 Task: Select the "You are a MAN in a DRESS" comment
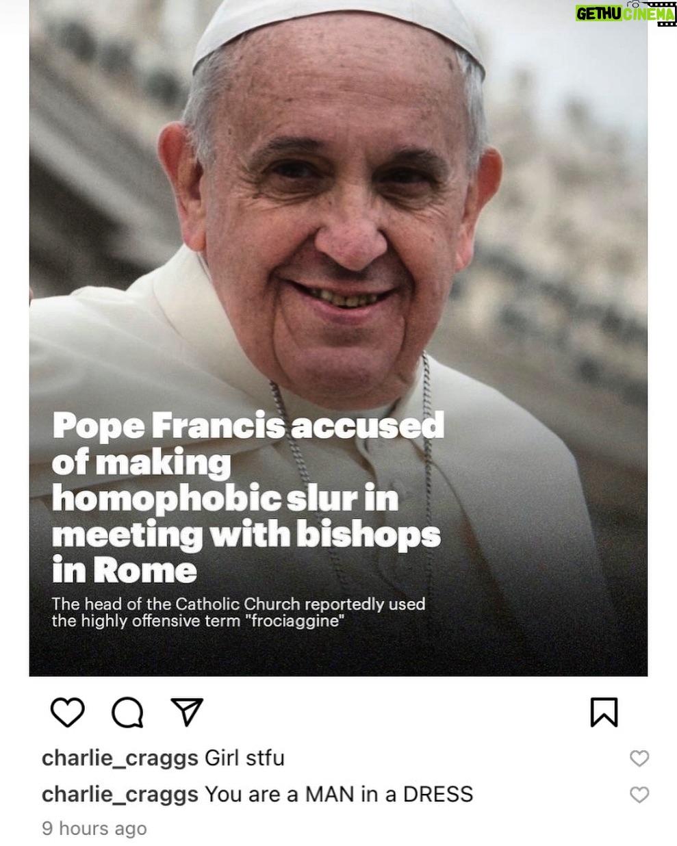pos(339,795)
